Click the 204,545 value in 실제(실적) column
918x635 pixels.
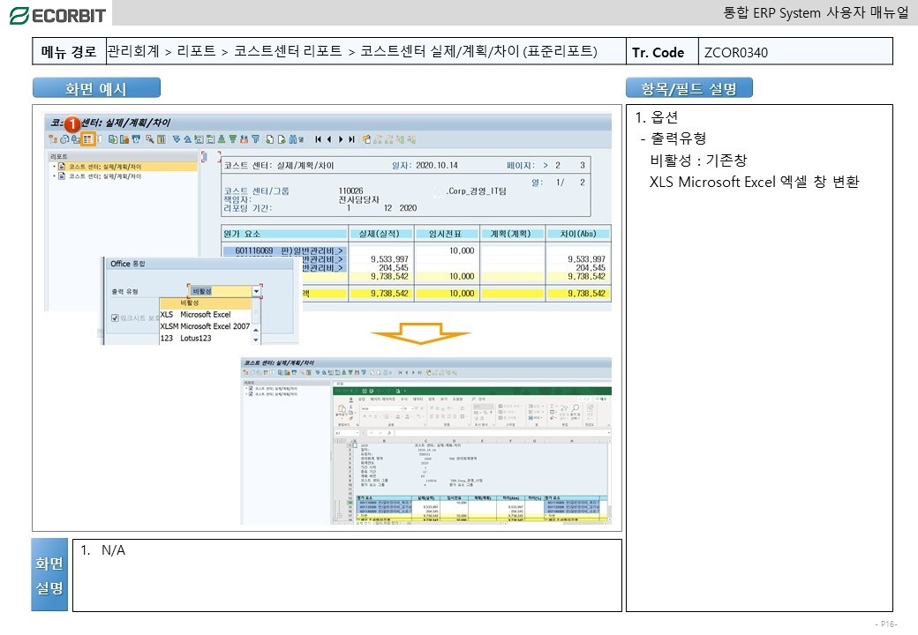pos(394,268)
